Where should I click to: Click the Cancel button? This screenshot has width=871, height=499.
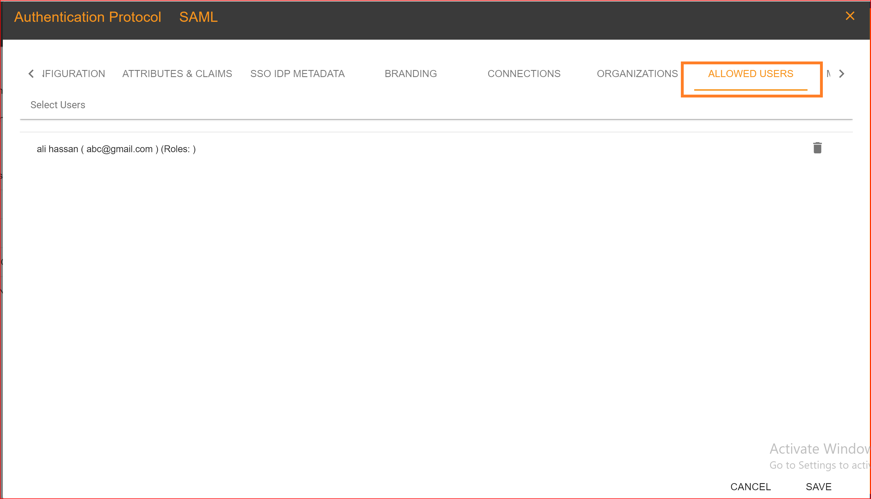pos(750,487)
